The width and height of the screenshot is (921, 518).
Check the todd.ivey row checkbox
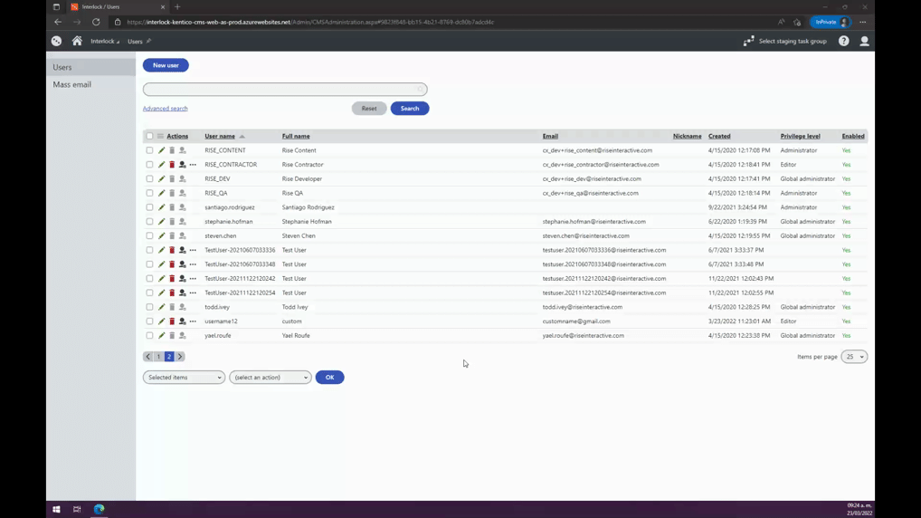[x=150, y=307]
